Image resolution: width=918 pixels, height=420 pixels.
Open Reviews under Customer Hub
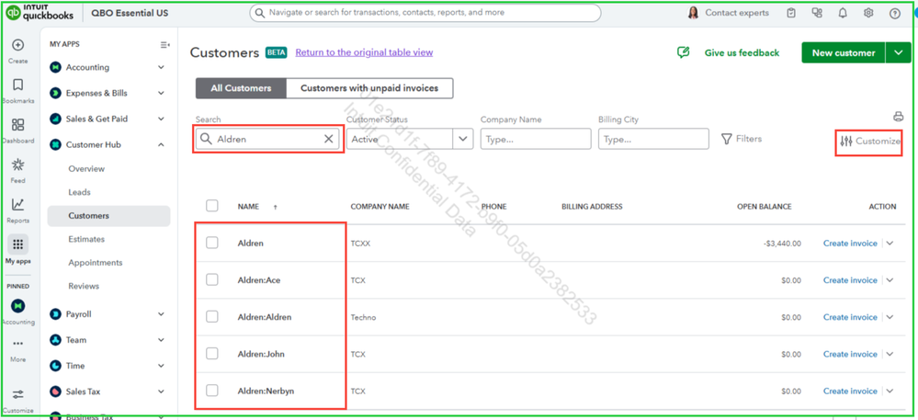[x=84, y=286]
